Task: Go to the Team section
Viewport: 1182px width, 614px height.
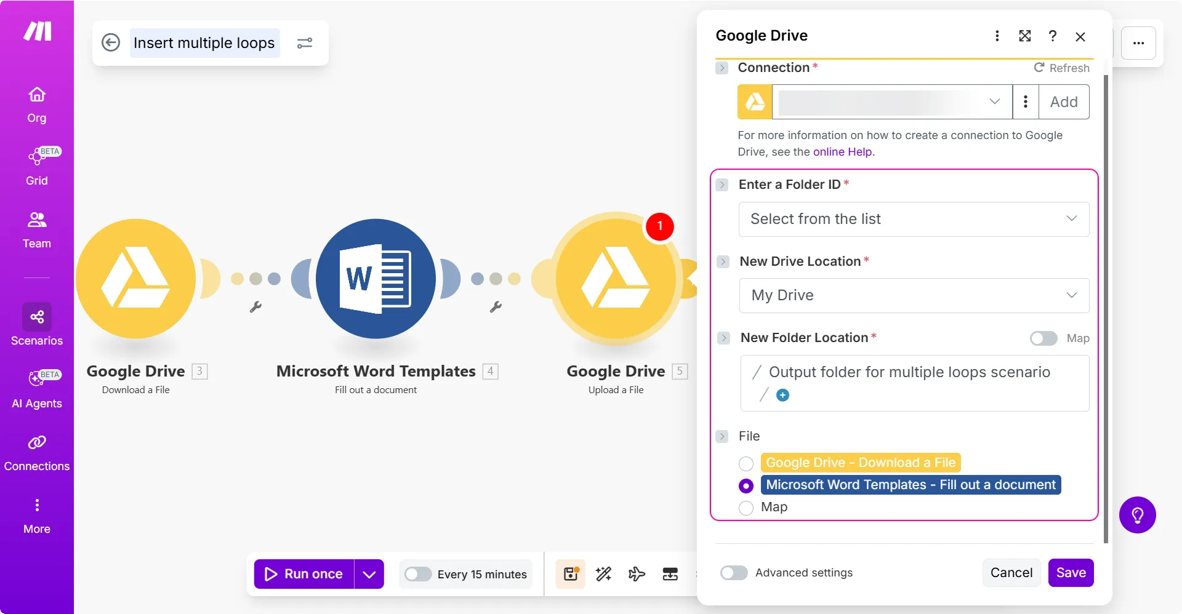Action: click(37, 230)
